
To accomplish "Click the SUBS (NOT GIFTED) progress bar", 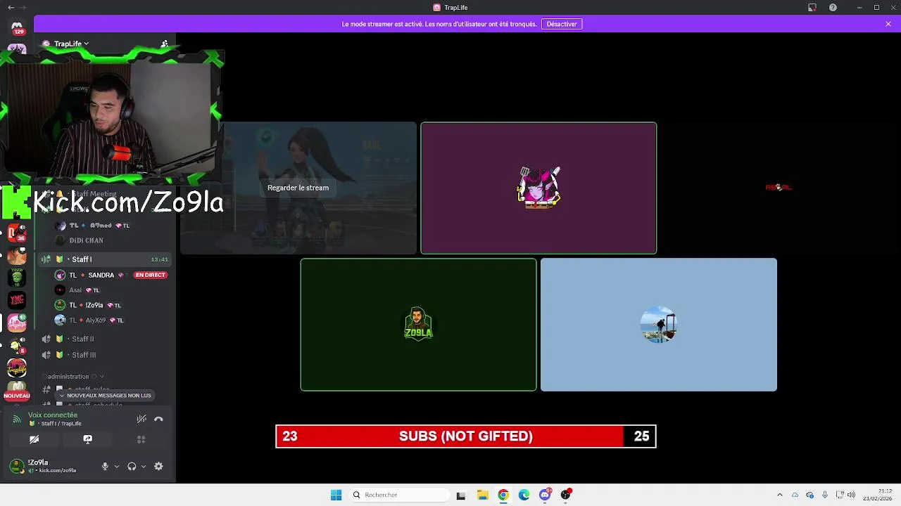I will tap(466, 436).
